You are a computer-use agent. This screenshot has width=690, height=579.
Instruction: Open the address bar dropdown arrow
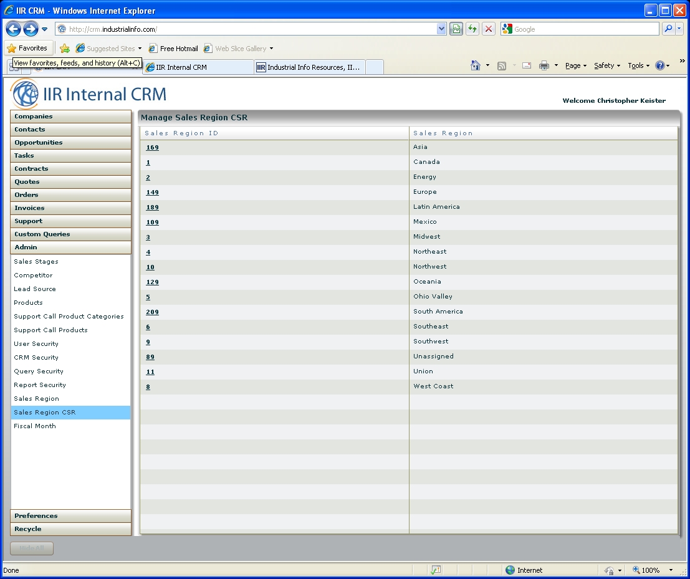click(x=442, y=29)
